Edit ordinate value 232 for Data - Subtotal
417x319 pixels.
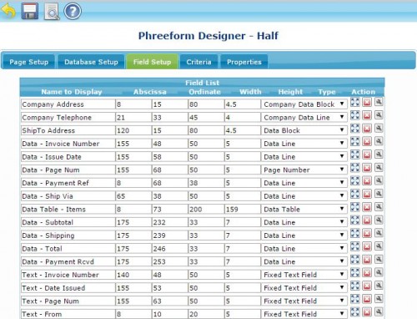pyautogui.click(x=170, y=222)
